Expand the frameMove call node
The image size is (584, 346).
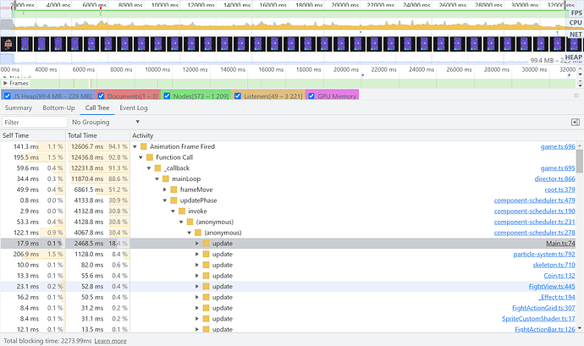pos(165,189)
